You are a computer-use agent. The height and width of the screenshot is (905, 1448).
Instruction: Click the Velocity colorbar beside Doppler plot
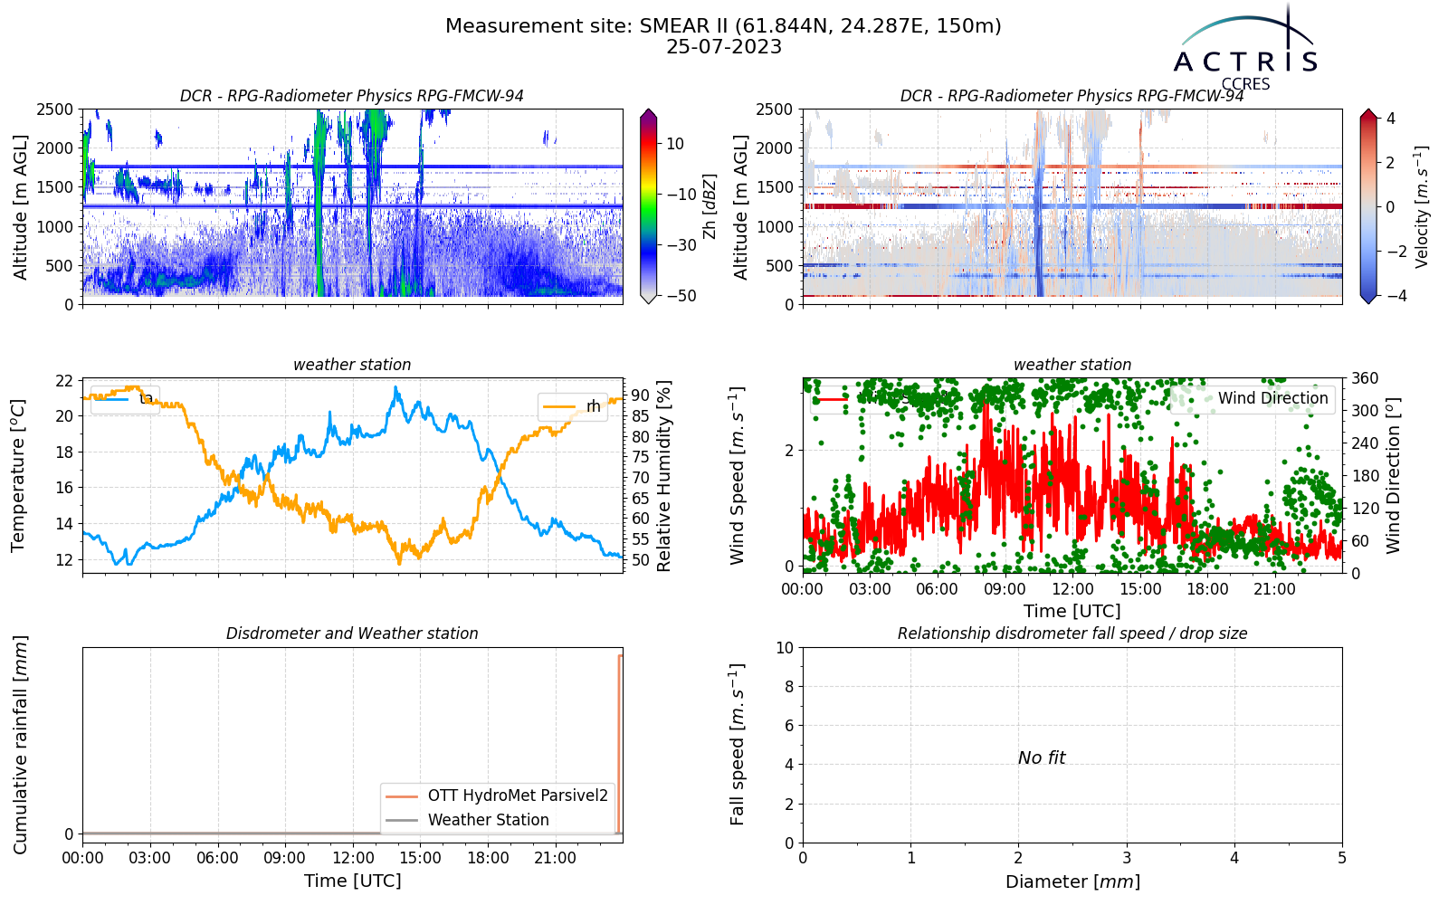point(1368,206)
